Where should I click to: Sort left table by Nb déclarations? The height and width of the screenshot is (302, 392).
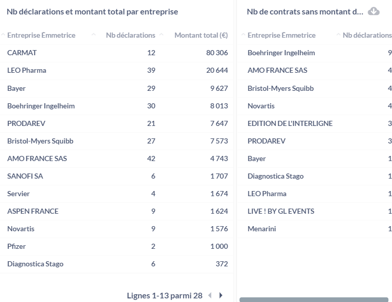pos(130,35)
